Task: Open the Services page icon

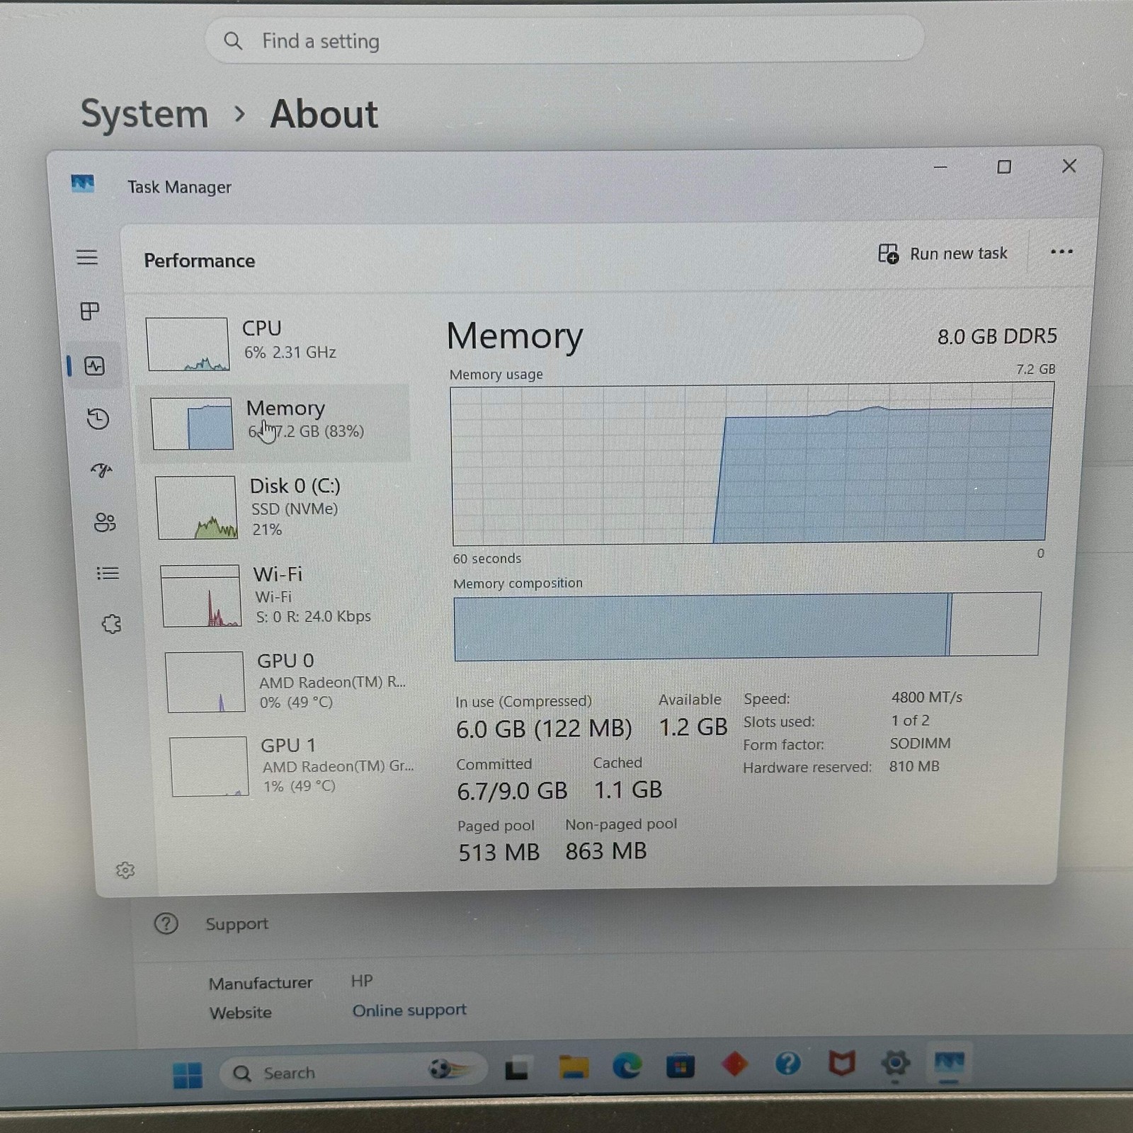Action: tap(111, 624)
